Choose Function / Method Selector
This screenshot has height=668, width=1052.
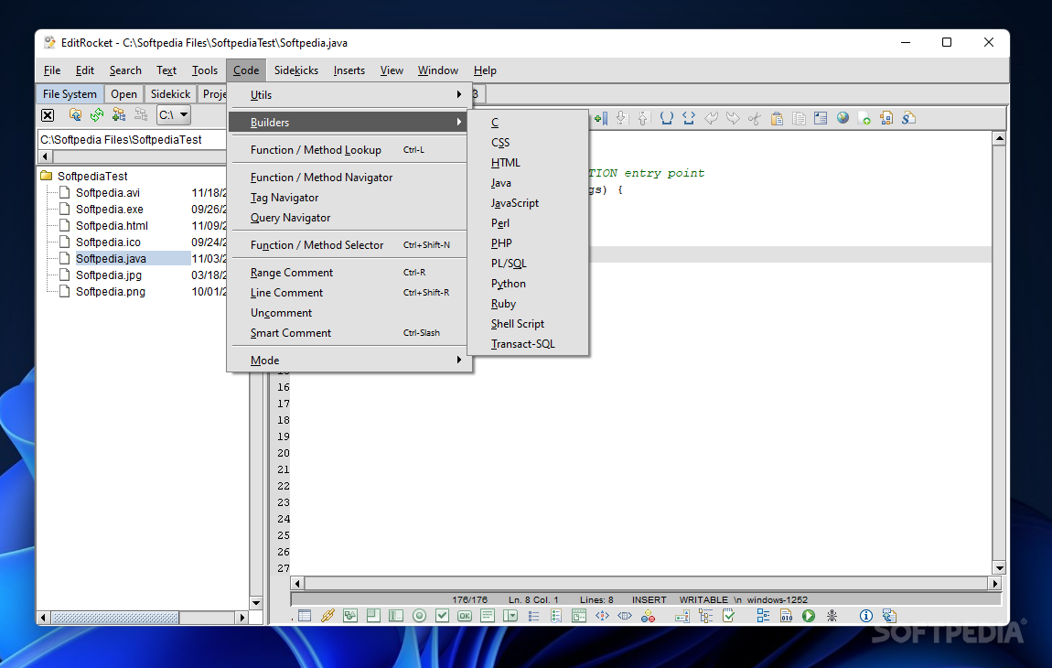click(349, 245)
